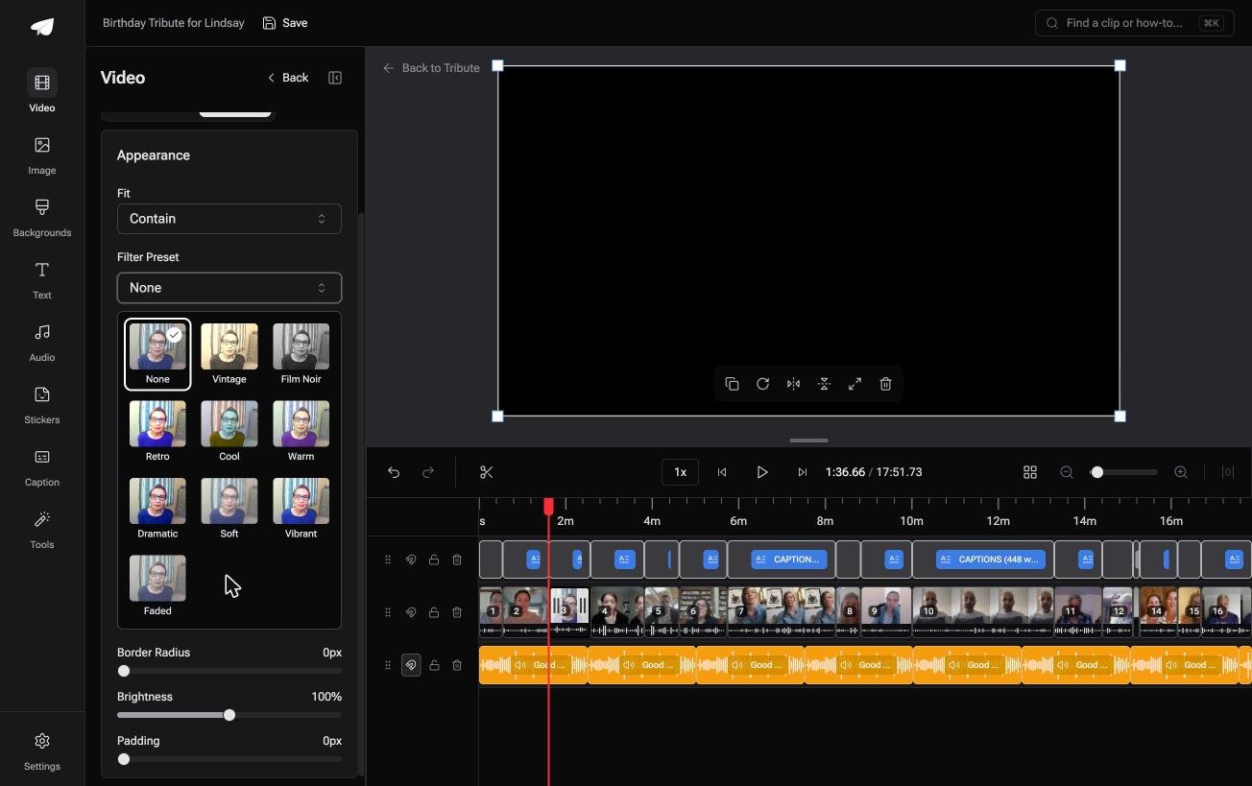Screen dimensions: 1252x786
Task: Play the video preview
Action: coord(762,472)
